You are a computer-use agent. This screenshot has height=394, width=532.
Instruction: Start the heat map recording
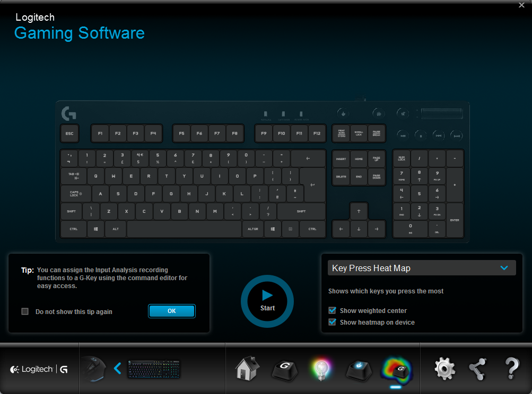(x=267, y=301)
